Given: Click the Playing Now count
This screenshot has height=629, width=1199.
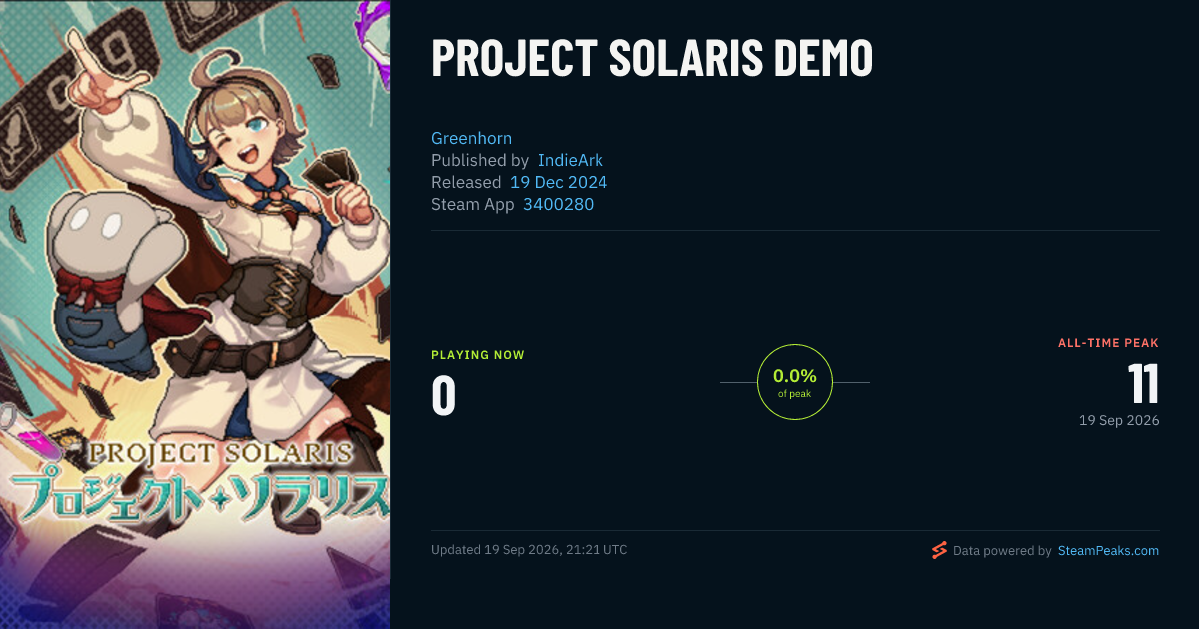Looking at the screenshot, I should [444, 396].
